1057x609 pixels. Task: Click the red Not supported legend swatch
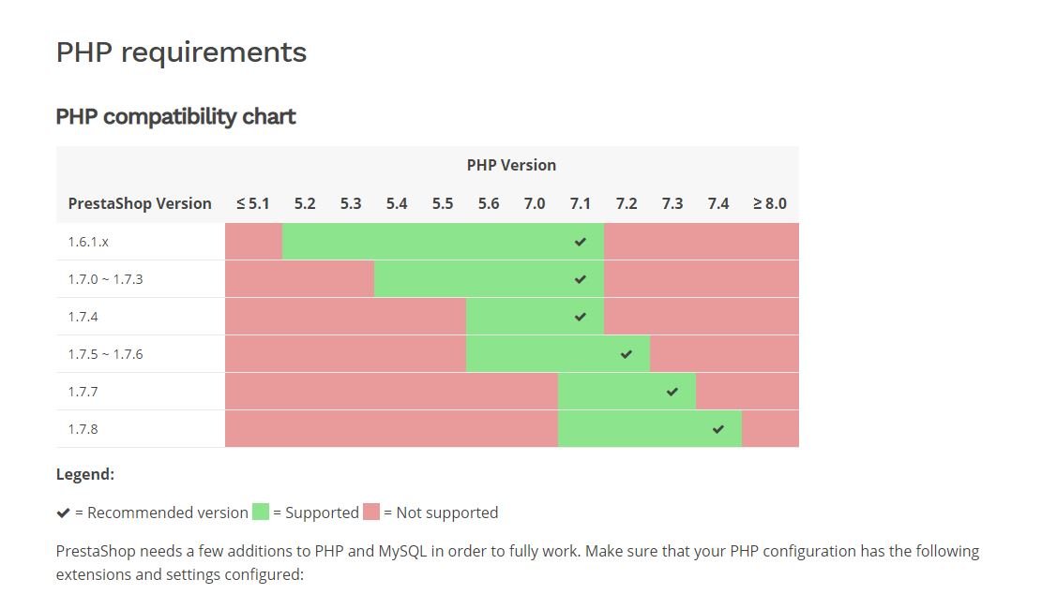(x=371, y=512)
